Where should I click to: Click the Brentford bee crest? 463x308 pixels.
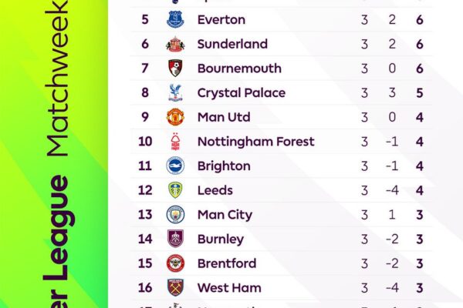pyautogui.click(x=176, y=263)
